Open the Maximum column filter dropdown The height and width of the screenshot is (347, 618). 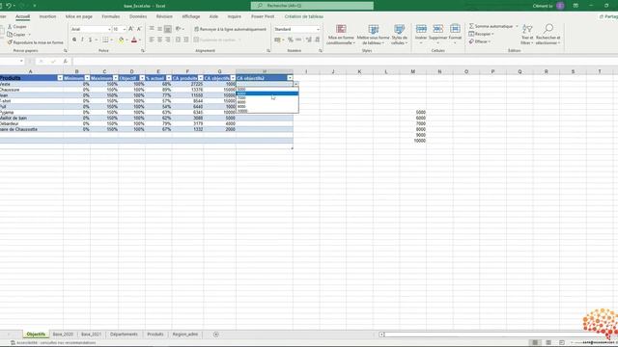point(115,78)
